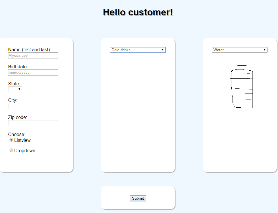The width and height of the screenshot is (278, 213).
Task: Click the 'Name (first and last):' label
Action: (30, 50)
